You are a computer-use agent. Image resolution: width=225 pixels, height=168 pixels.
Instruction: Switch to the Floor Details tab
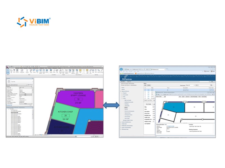[x=148, y=104]
